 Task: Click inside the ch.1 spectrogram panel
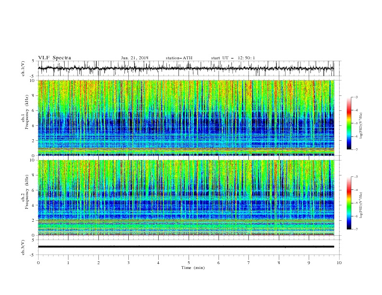(x=186, y=118)
